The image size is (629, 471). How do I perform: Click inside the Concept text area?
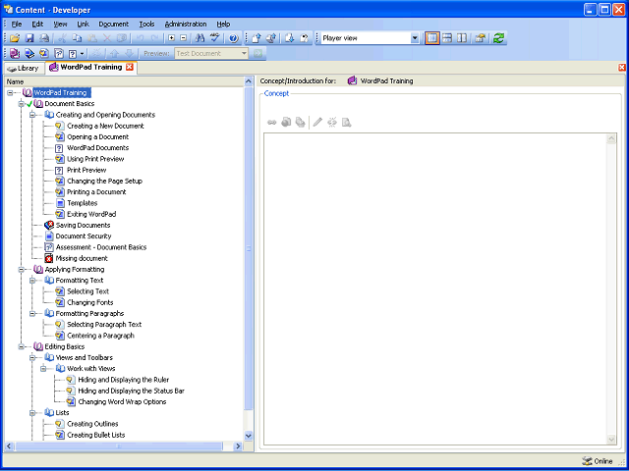click(435, 289)
